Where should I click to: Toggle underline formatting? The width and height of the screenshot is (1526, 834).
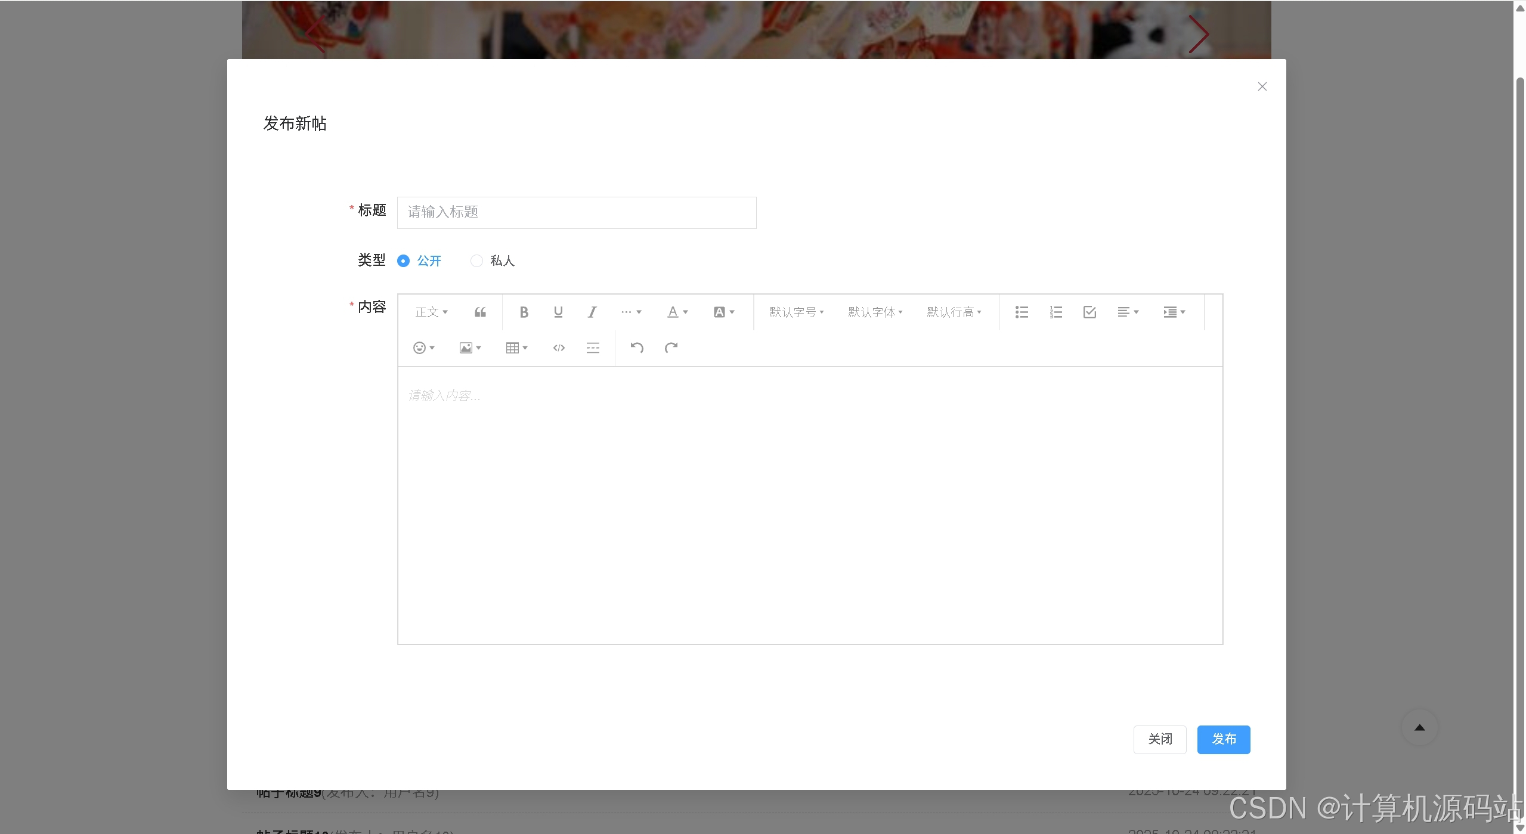click(x=558, y=312)
